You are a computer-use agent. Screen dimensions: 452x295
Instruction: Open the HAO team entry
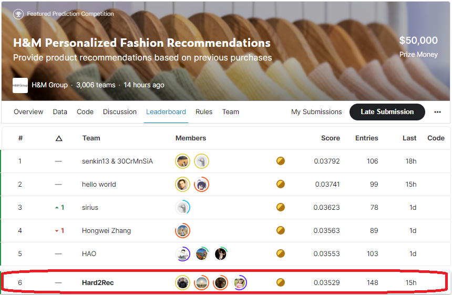click(x=89, y=254)
